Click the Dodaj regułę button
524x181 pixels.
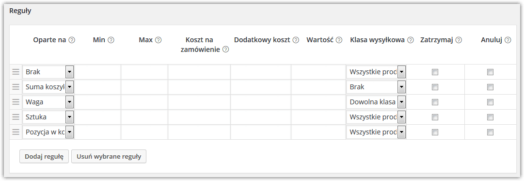[44, 156]
